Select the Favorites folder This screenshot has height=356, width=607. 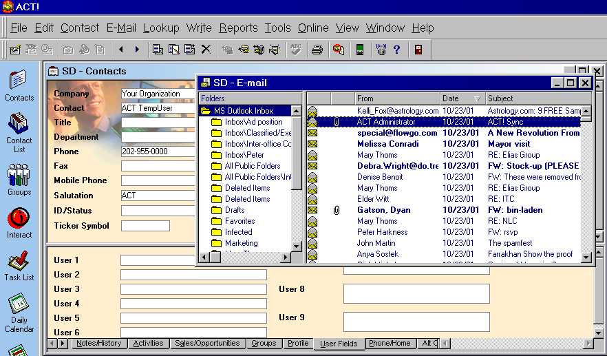(x=239, y=221)
